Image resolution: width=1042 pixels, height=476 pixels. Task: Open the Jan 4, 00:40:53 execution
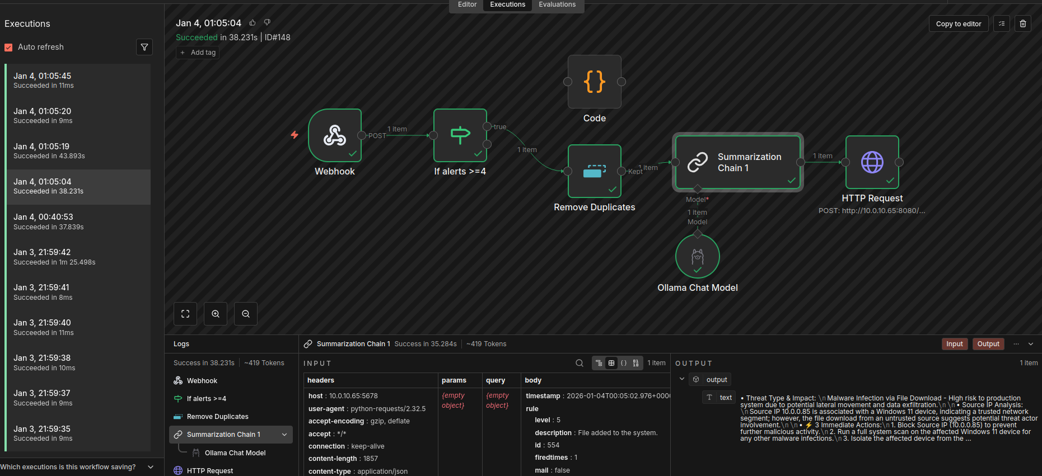click(x=78, y=221)
